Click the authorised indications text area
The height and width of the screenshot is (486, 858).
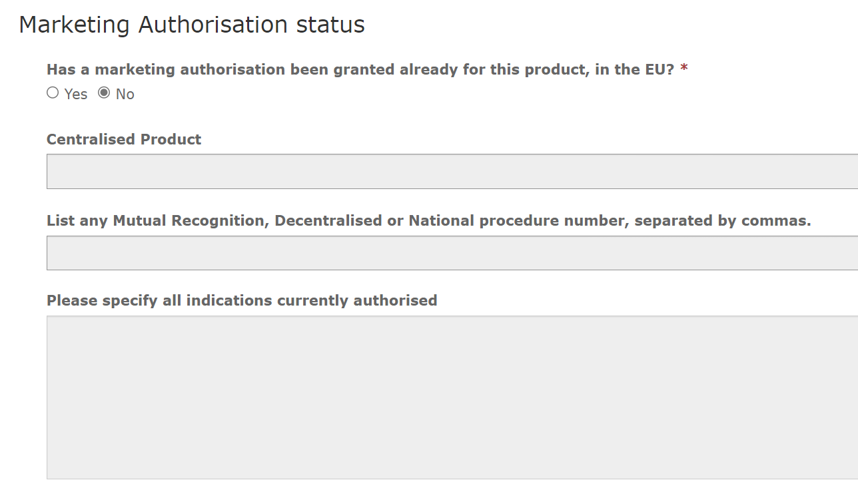coord(452,397)
